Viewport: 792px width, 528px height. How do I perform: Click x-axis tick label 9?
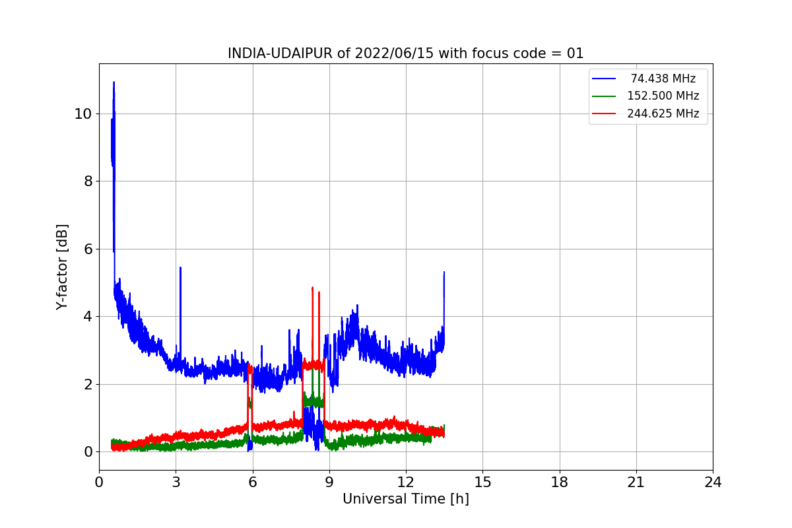point(329,482)
